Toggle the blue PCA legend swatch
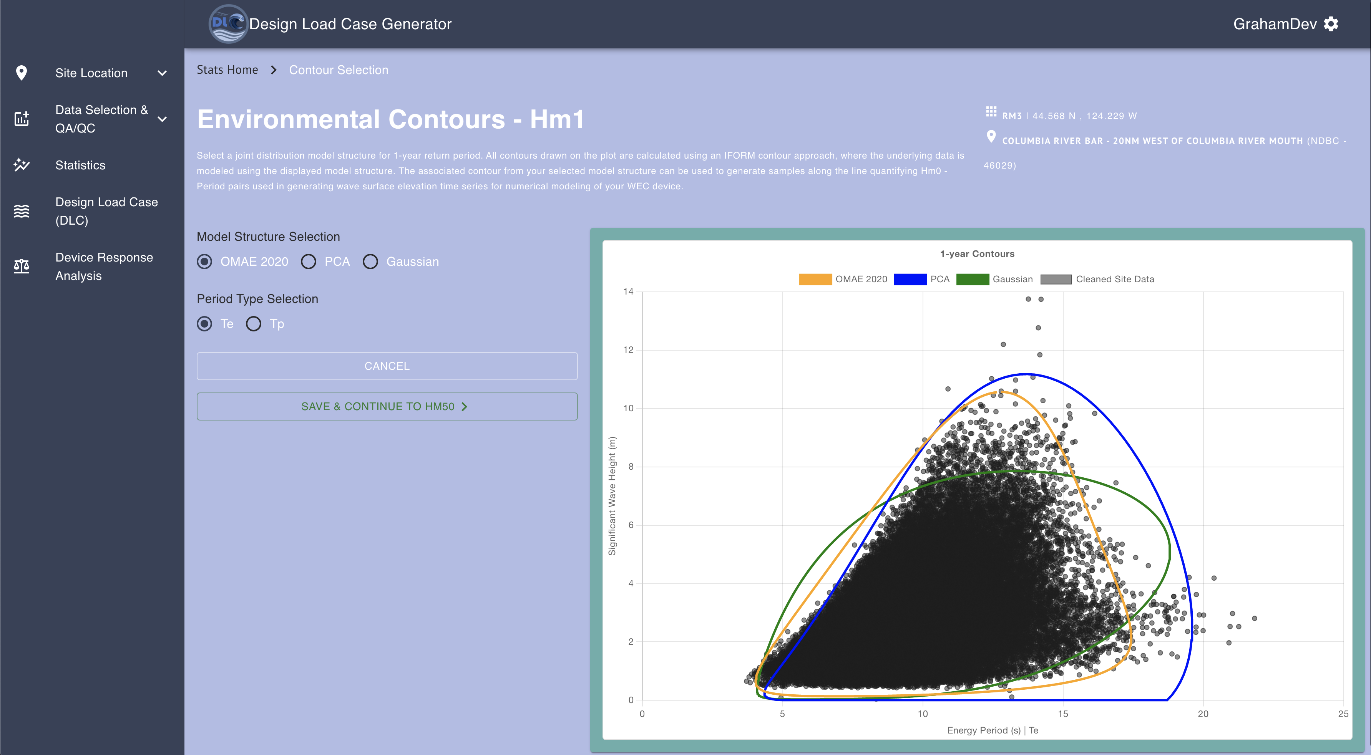The width and height of the screenshot is (1371, 755). pos(910,279)
